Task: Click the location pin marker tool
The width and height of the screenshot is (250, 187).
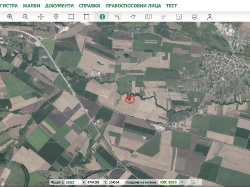Action: coord(56,17)
